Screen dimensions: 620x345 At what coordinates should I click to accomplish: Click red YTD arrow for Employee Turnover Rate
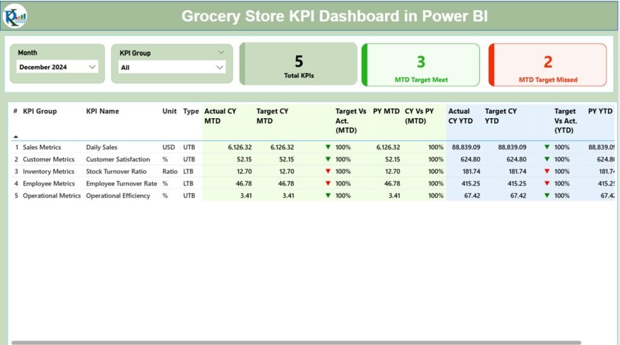point(547,183)
